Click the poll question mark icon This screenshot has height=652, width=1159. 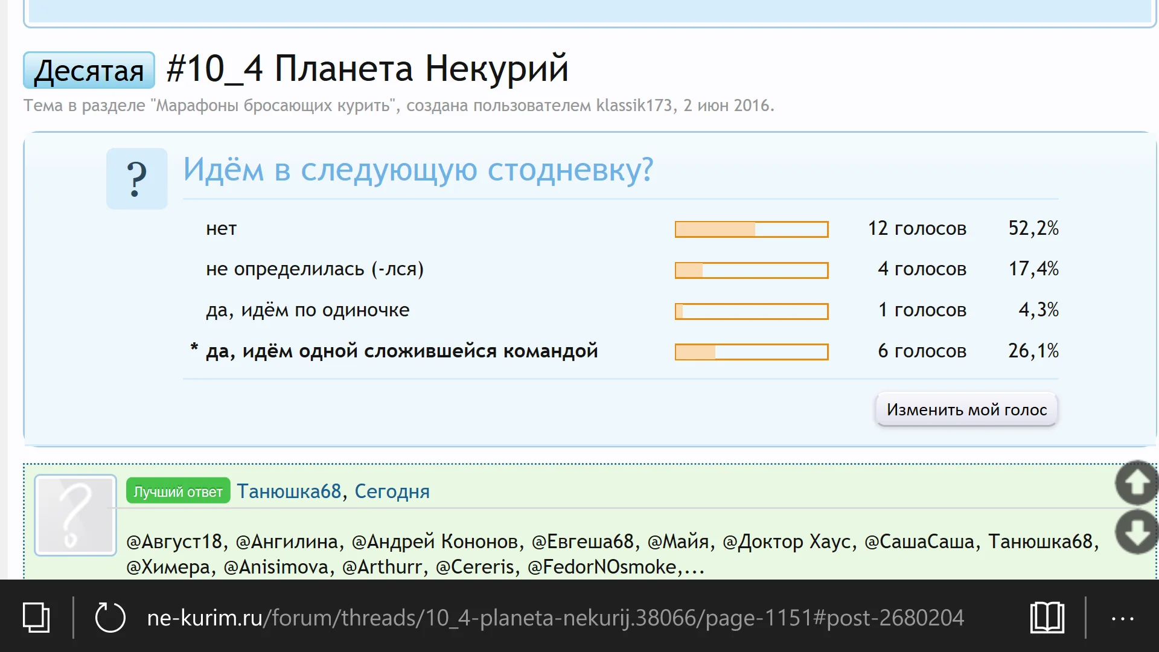coord(137,179)
